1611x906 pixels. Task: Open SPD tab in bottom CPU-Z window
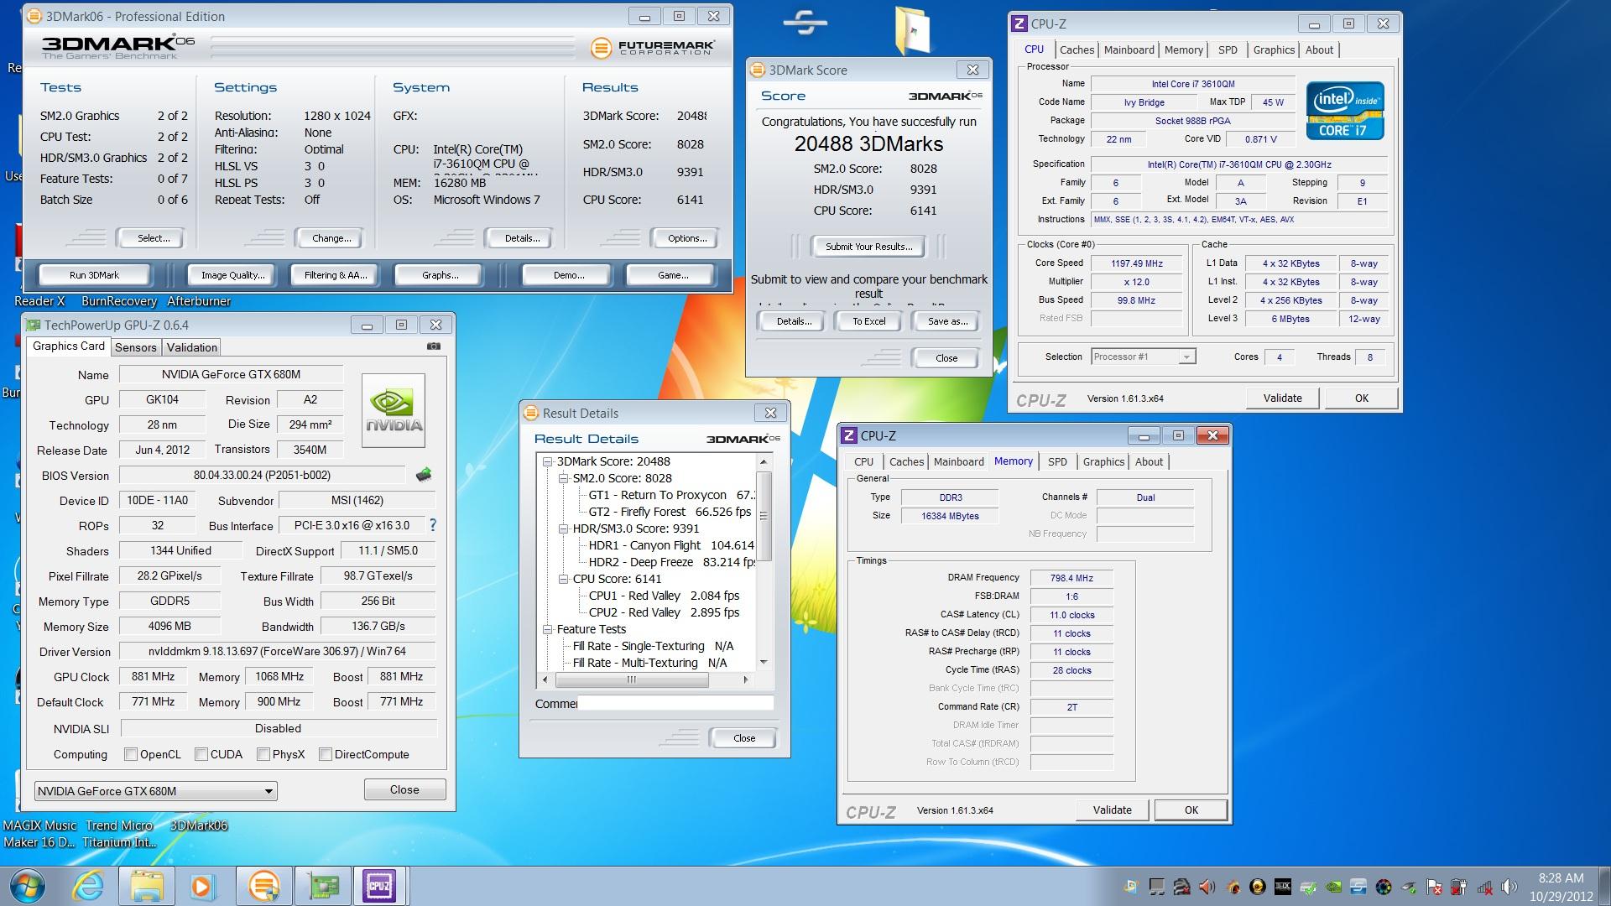click(1057, 461)
